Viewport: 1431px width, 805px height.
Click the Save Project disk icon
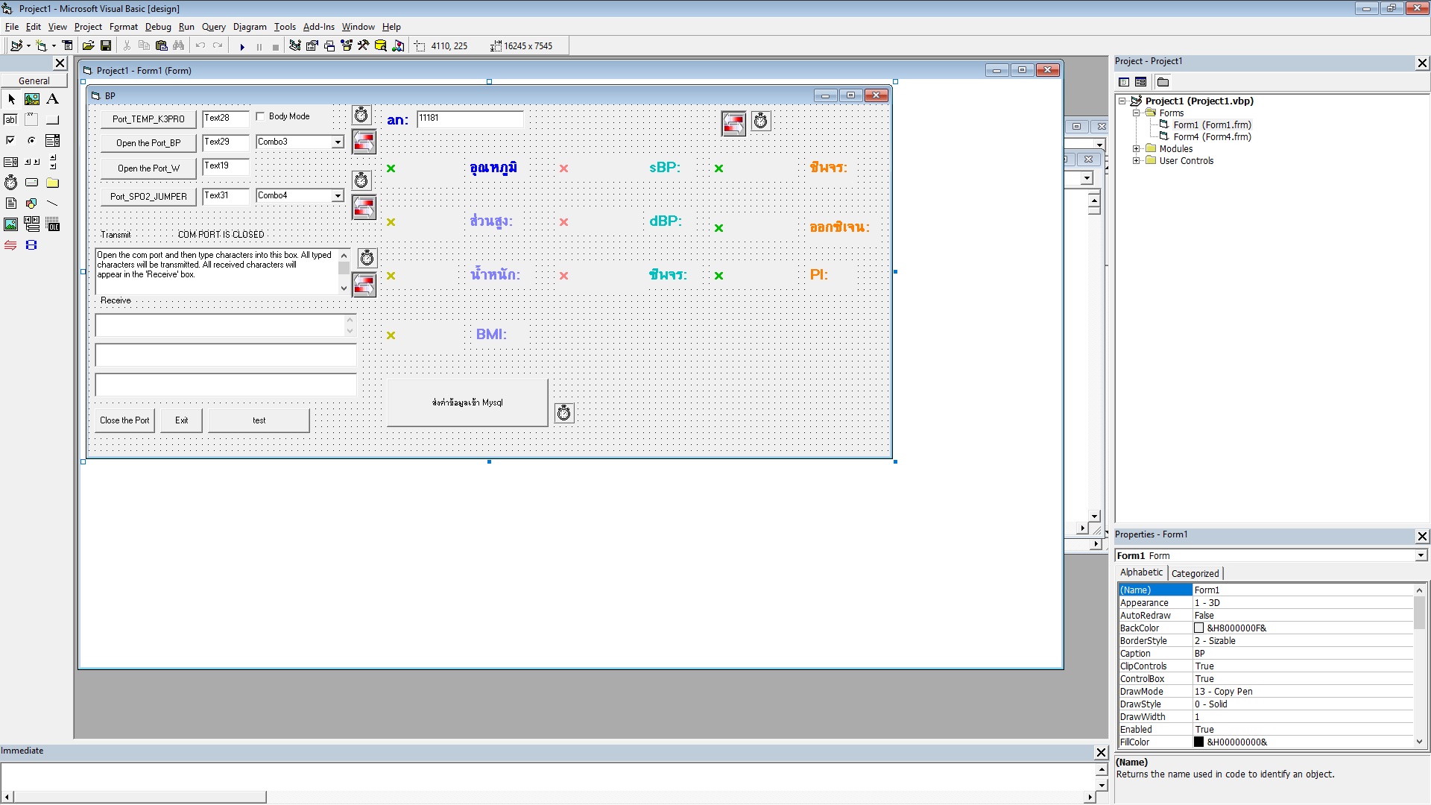point(106,46)
